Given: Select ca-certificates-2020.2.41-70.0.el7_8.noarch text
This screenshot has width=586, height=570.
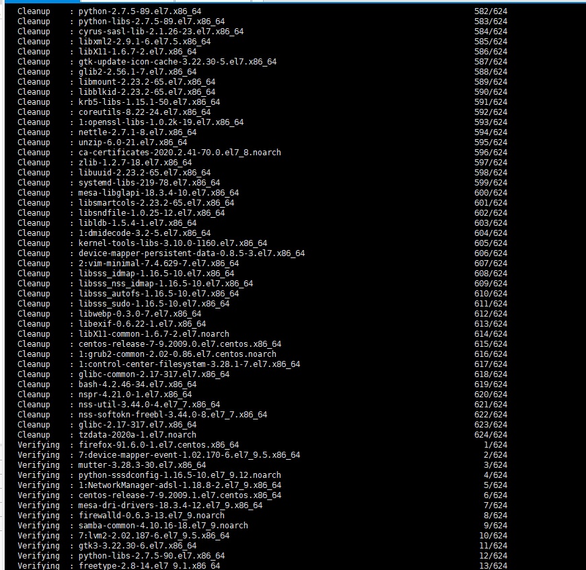Looking at the screenshot, I should point(180,153).
